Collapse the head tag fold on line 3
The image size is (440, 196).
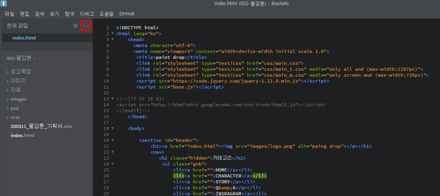click(113, 39)
